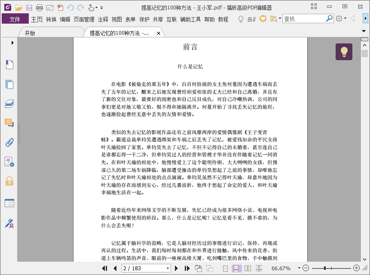This screenshot has height=275, width=370.
Task: Go to the next page
Action: (176, 268)
